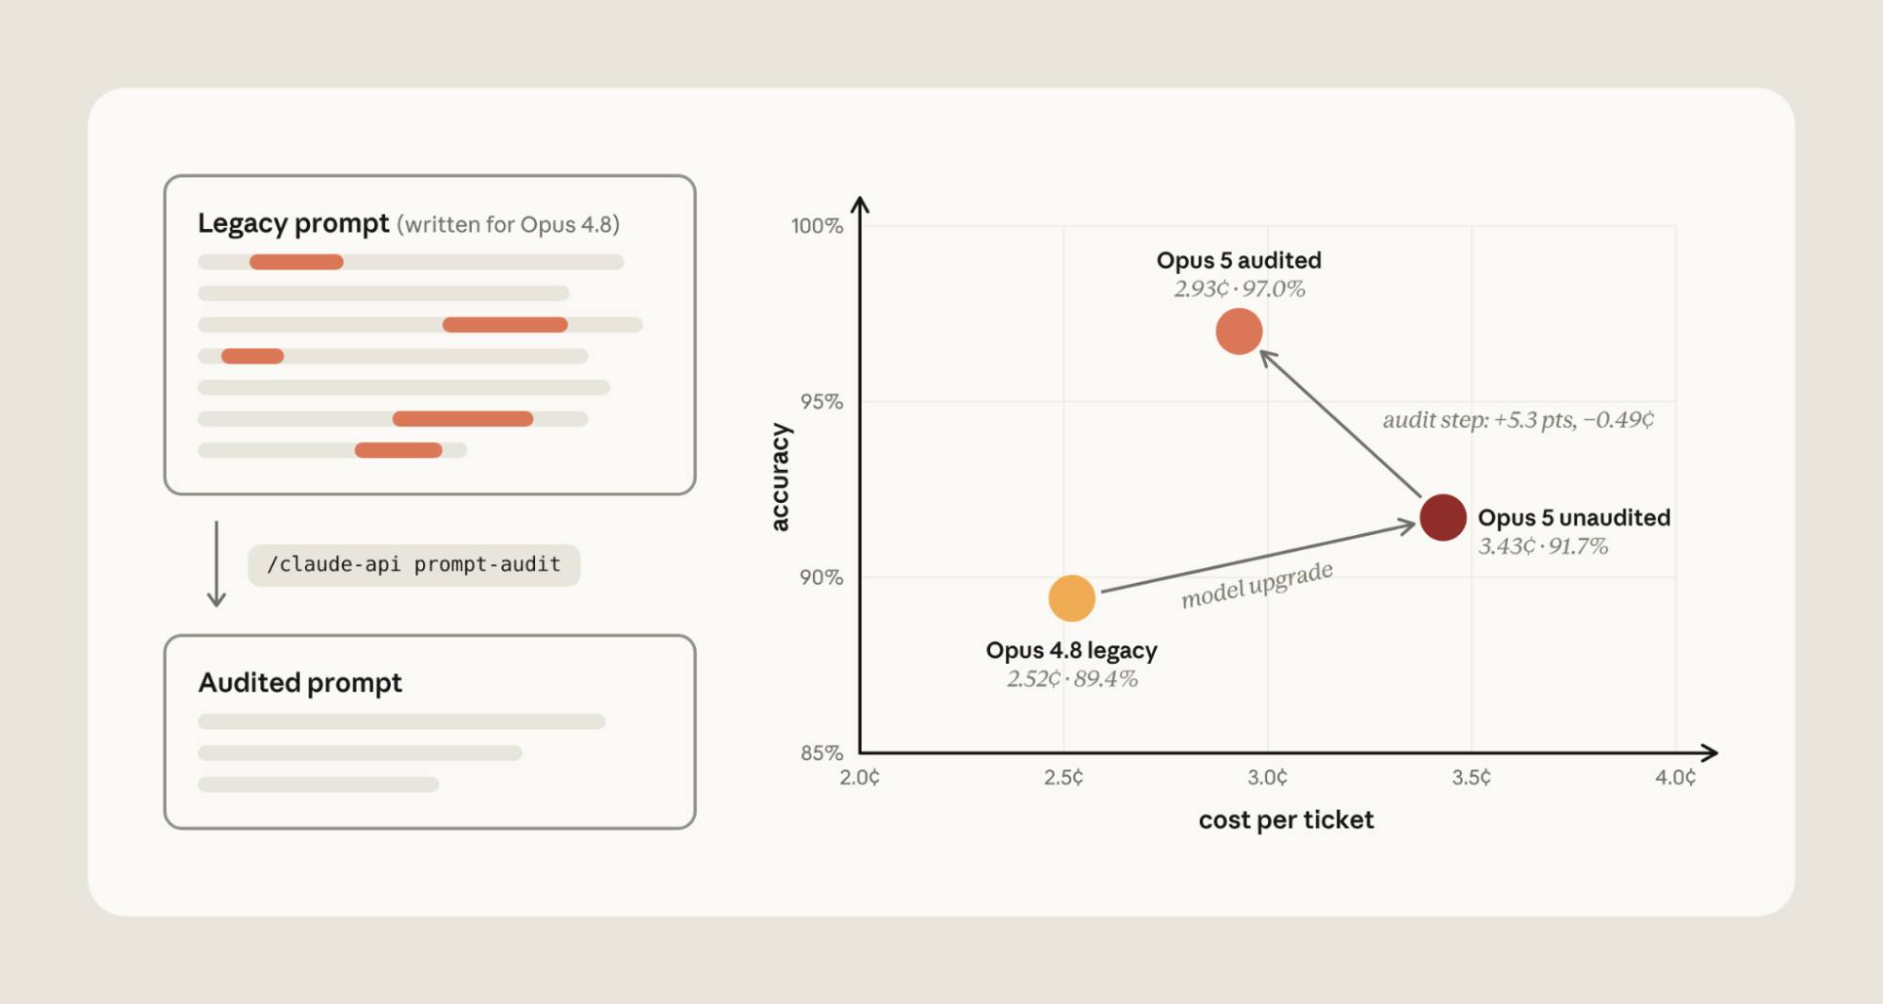This screenshot has width=1883, height=1004.
Task: Click the model upgrade annotation text
Action: coord(1258,585)
